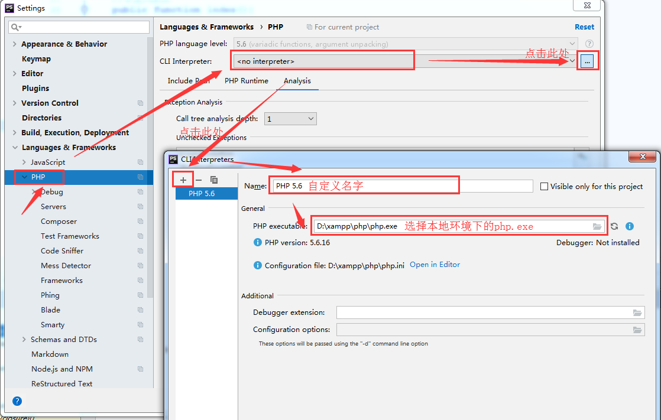The width and height of the screenshot is (661, 420).
Task: Collapse the PHP tree node arrow
Action: (24, 177)
